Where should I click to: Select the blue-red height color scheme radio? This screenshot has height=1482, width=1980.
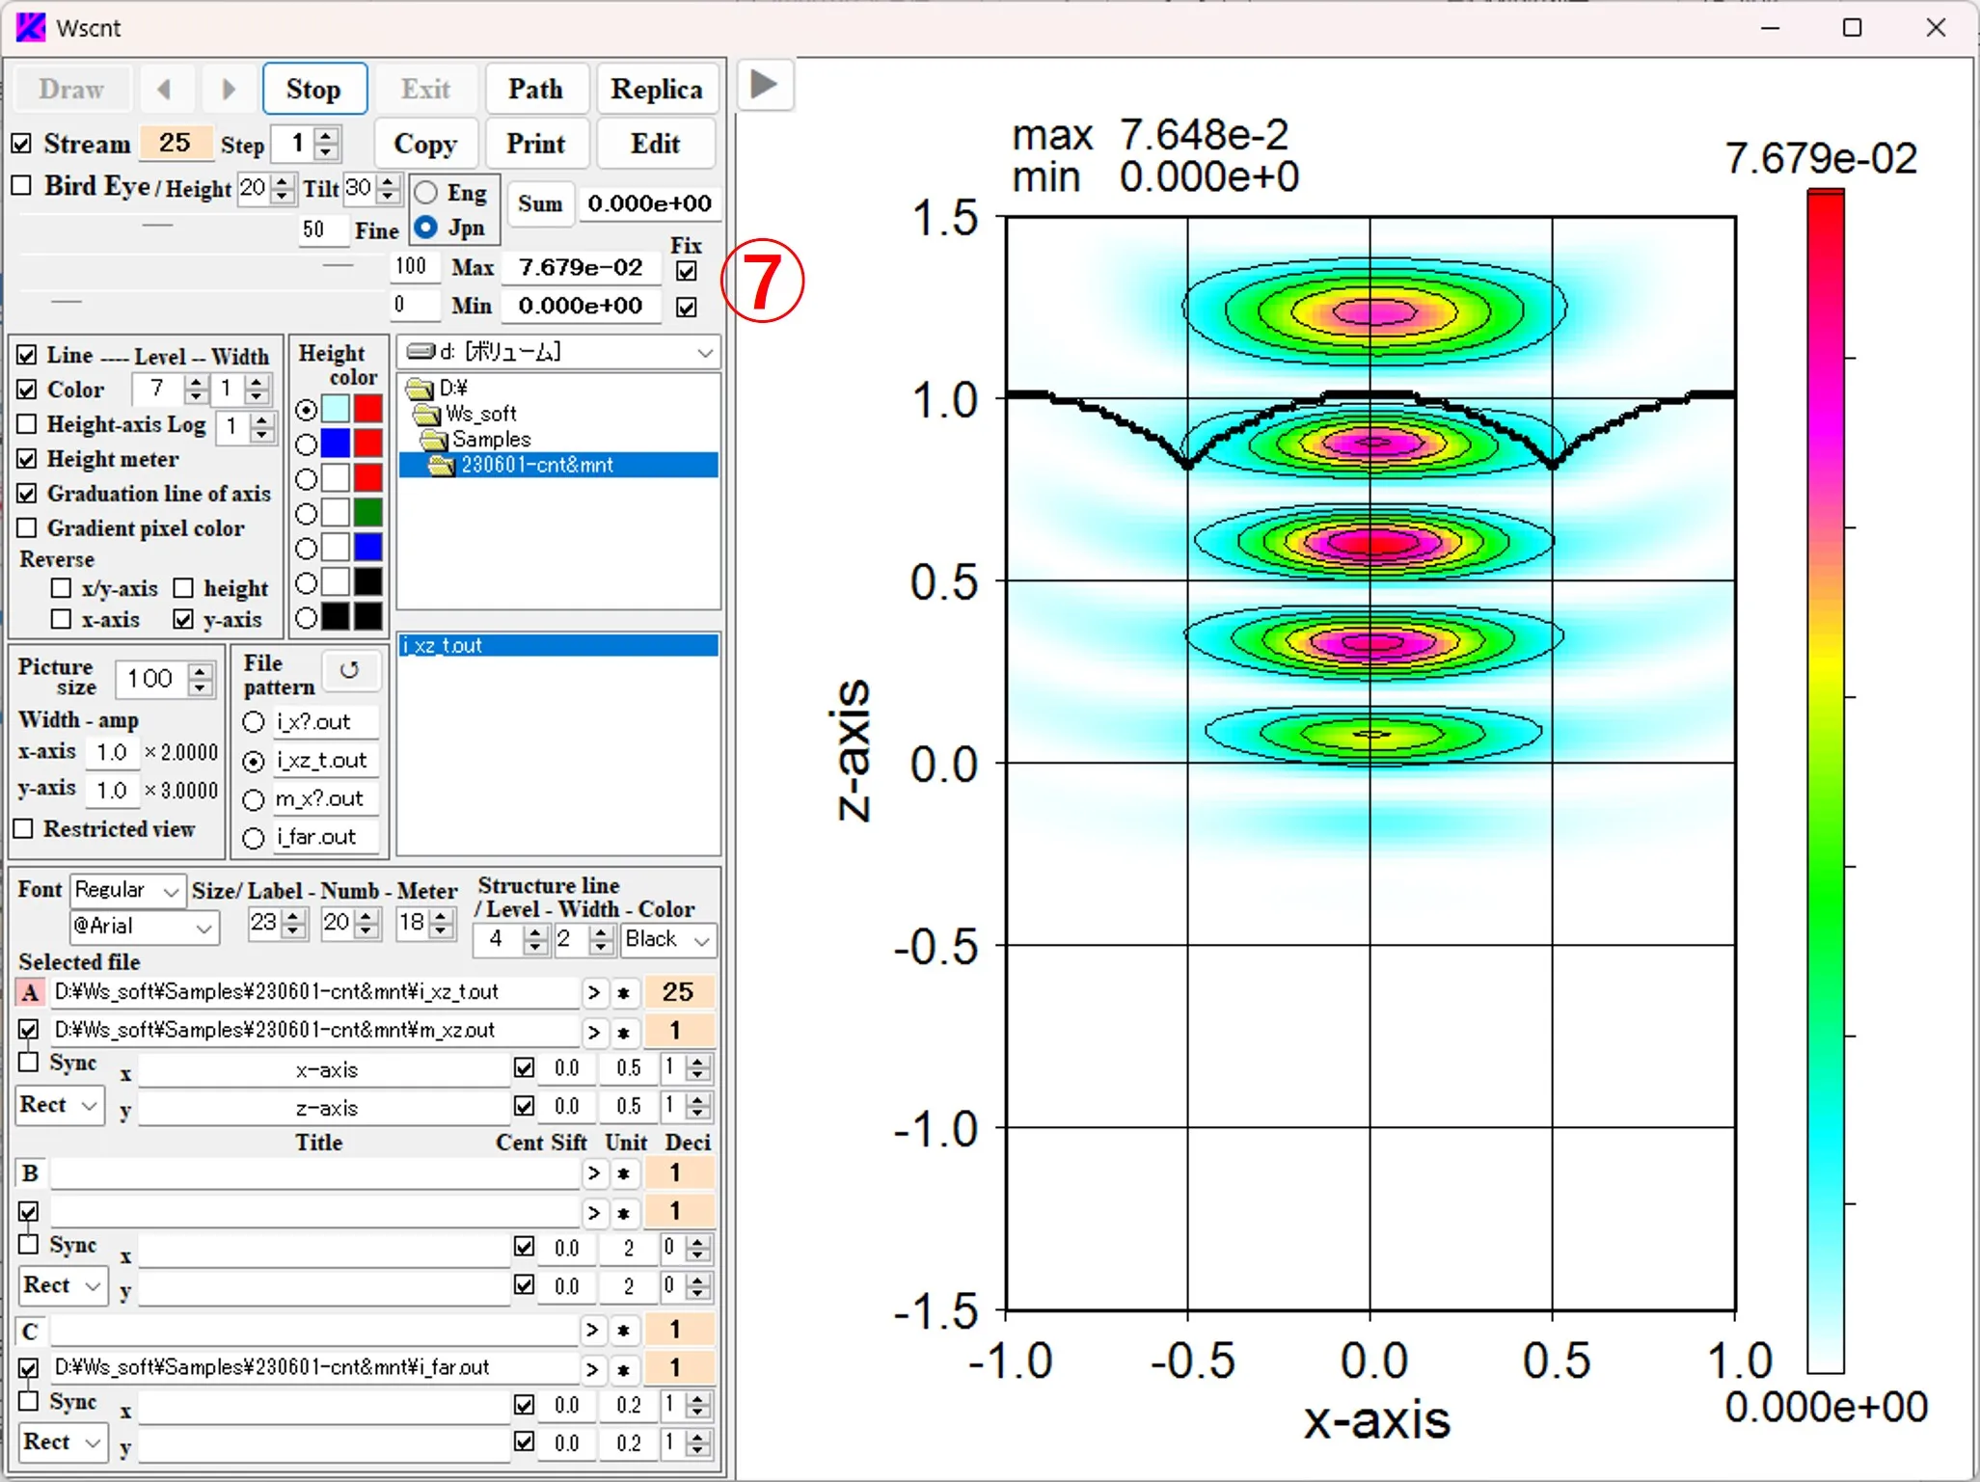tap(307, 445)
